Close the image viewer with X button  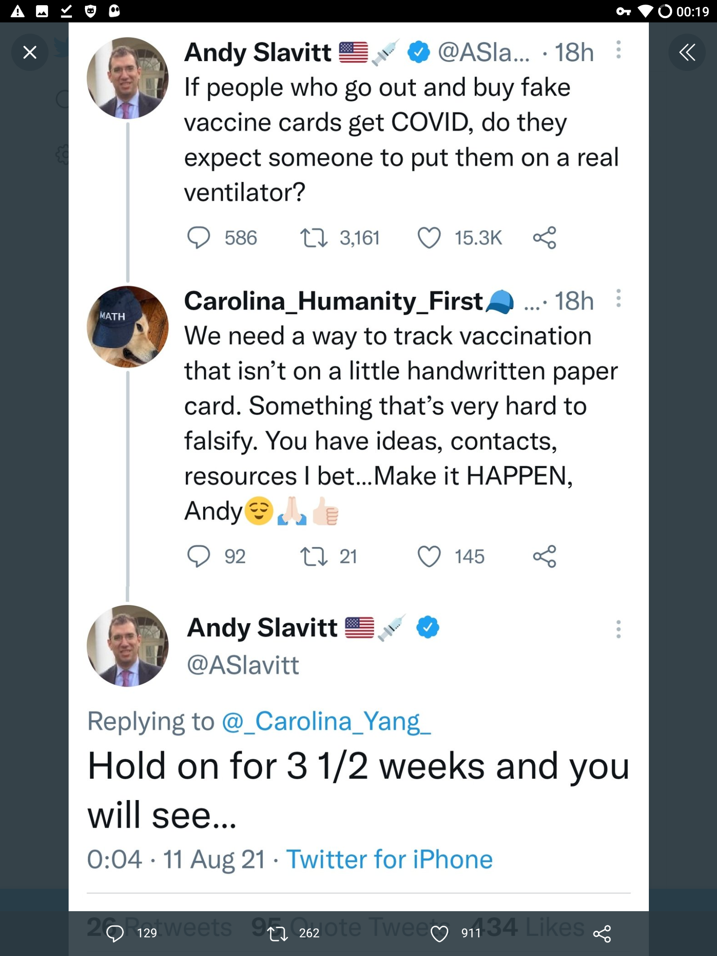coord(30,52)
